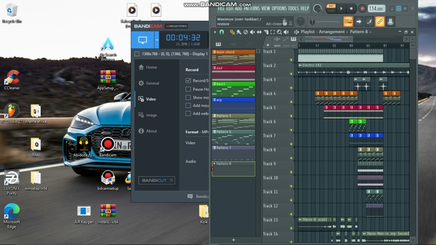Toggle Track 1 mute LED
Image resolution: width=436 pixels, height=245 pixels.
pos(291,60)
